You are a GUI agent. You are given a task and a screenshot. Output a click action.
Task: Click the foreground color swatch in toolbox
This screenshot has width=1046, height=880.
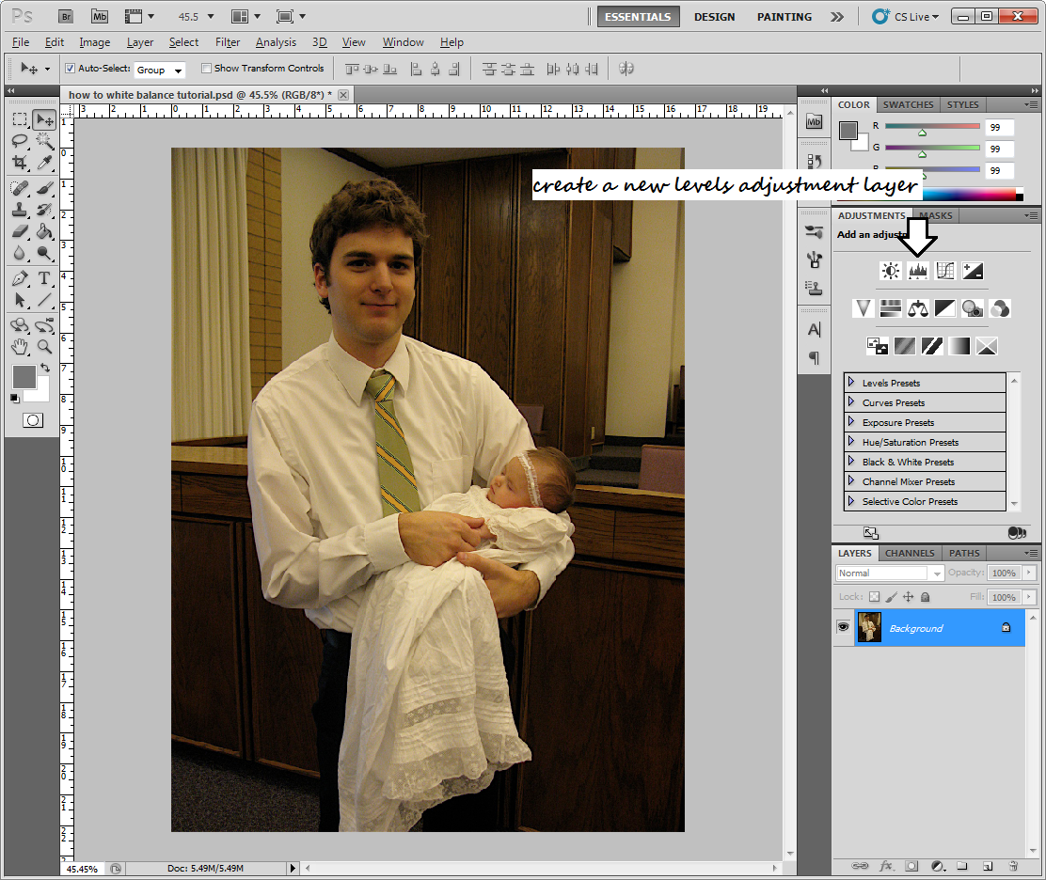(24, 377)
